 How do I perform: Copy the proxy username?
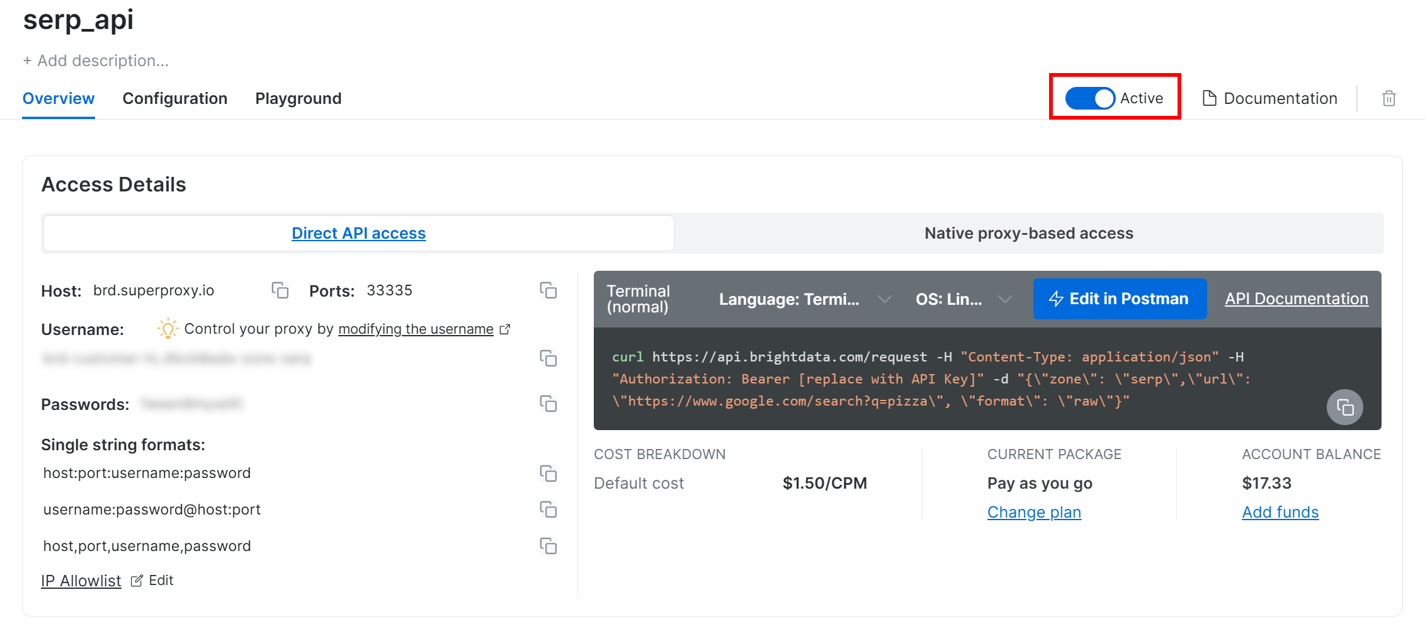coord(549,358)
